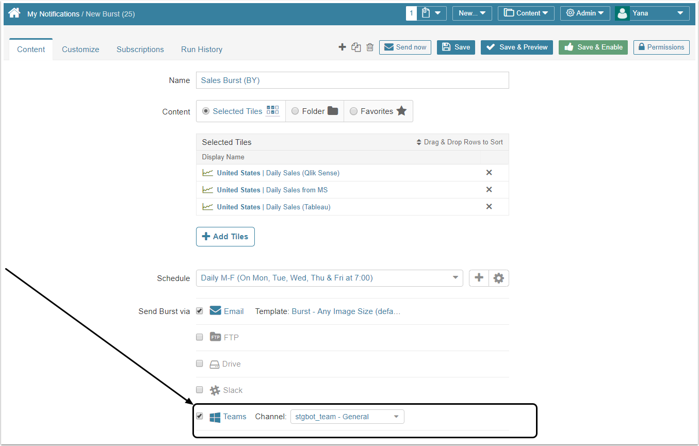
Task: Click the Favorites star icon
Action: pyautogui.click(x=401, y=111)
